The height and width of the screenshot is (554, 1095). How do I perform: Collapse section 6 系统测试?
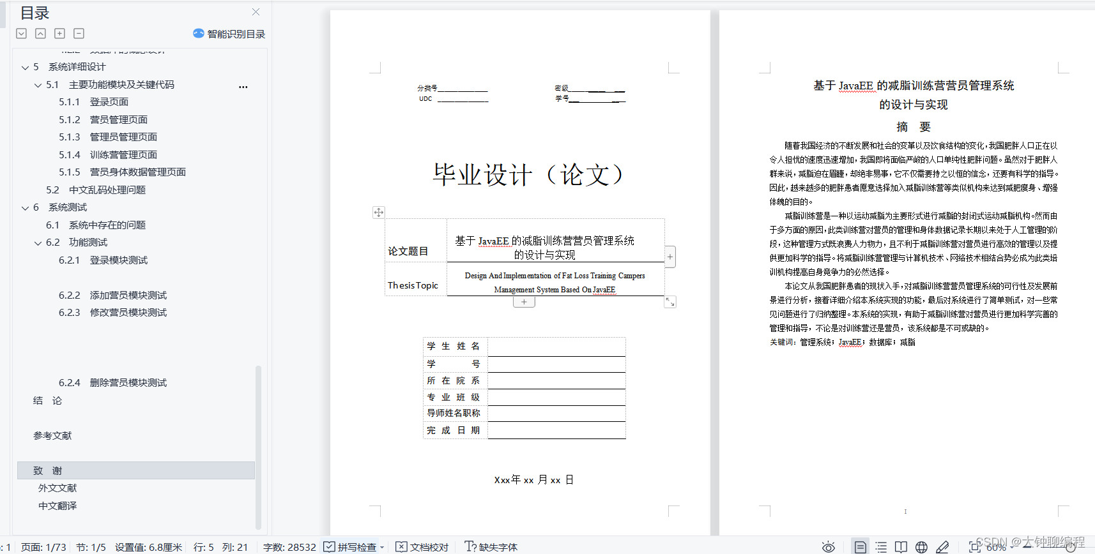pos(25,207)
